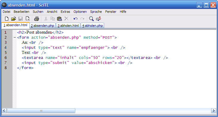Image resolution: width=218 pixels, height=117 pixels.
Task: Open Replace with the magnifier-and-arrows icon
Action: (98, 19)
